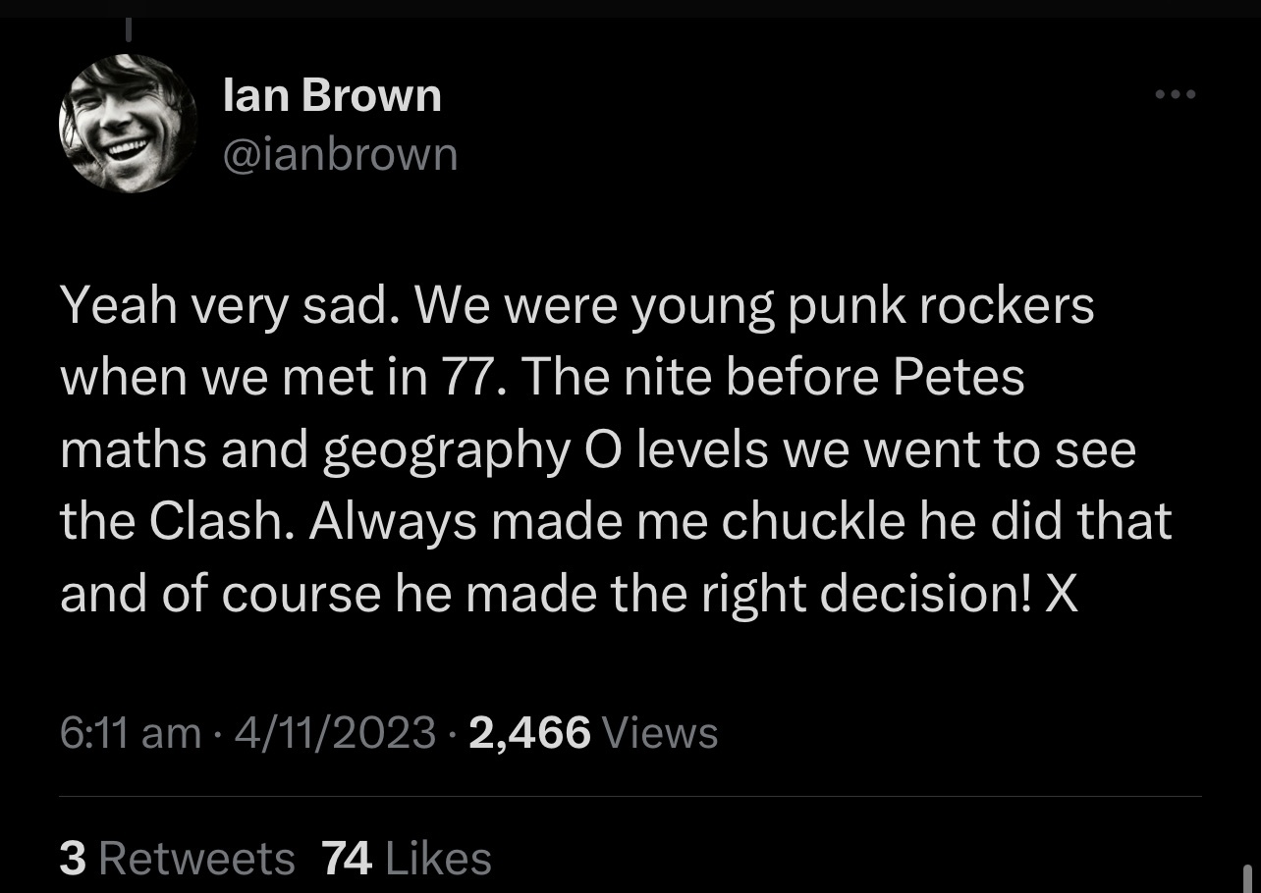Click the tweet line 'maths and geography O levels'

coord(598,450)
